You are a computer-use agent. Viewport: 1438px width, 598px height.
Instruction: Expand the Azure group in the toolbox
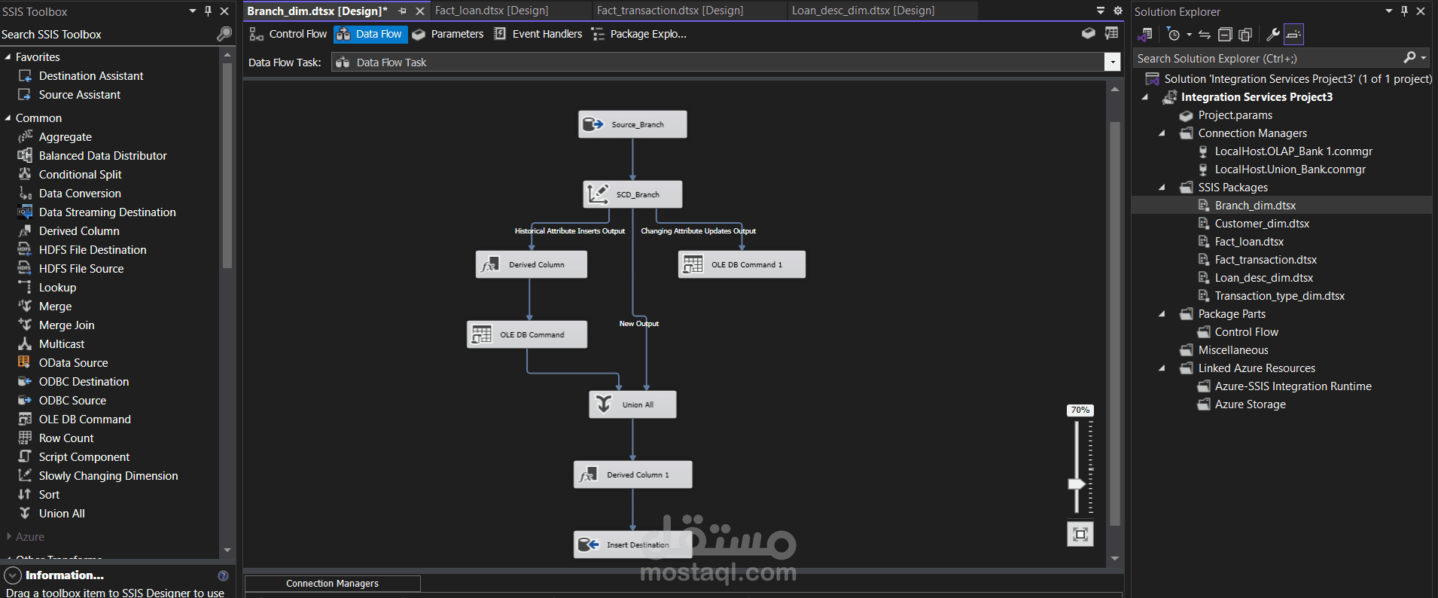click(x=8, y=537)
